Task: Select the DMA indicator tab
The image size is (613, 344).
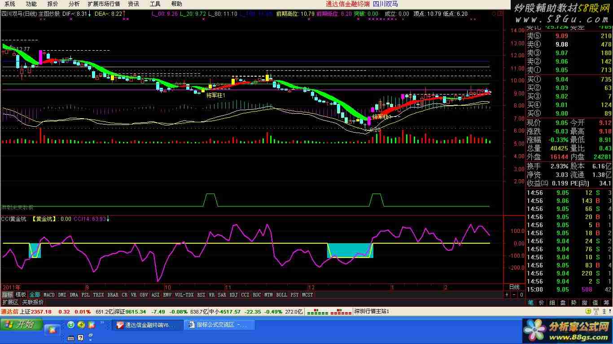Action: pos(74,295)
